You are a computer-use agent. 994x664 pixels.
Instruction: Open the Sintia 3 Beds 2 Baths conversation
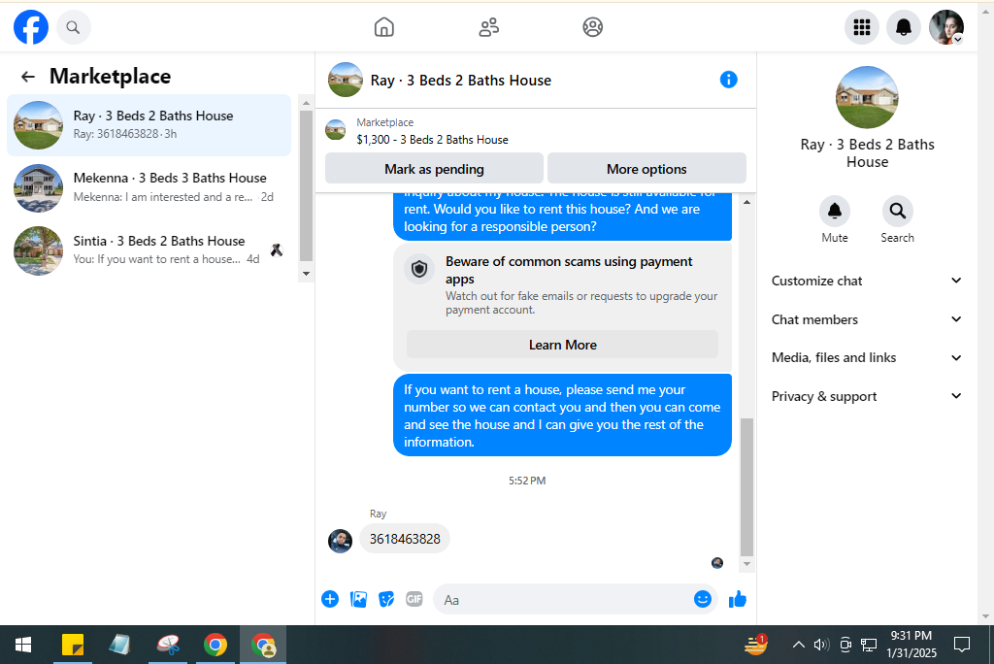149,250
